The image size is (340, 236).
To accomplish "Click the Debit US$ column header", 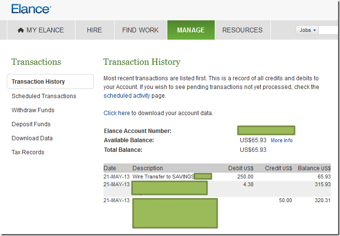I will [x=241, y=168].
